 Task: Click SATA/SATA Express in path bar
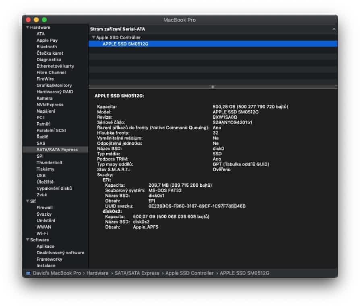click(138, 273)
